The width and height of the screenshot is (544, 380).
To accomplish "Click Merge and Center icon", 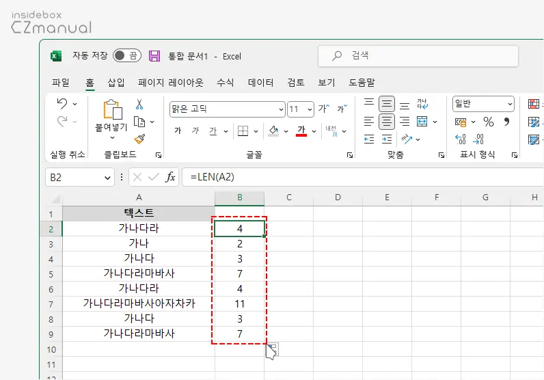I will click(x=422, y=122).
